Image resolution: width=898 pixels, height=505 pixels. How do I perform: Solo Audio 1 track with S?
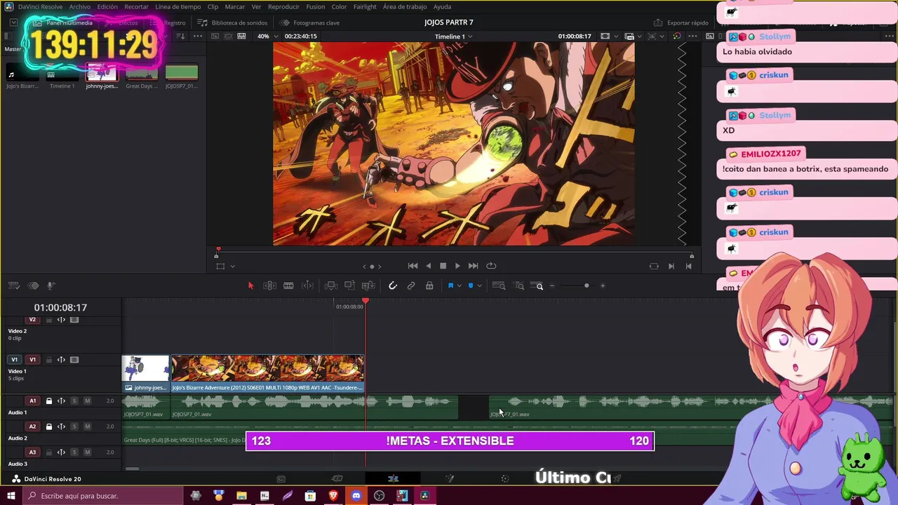tap(74, 401)
